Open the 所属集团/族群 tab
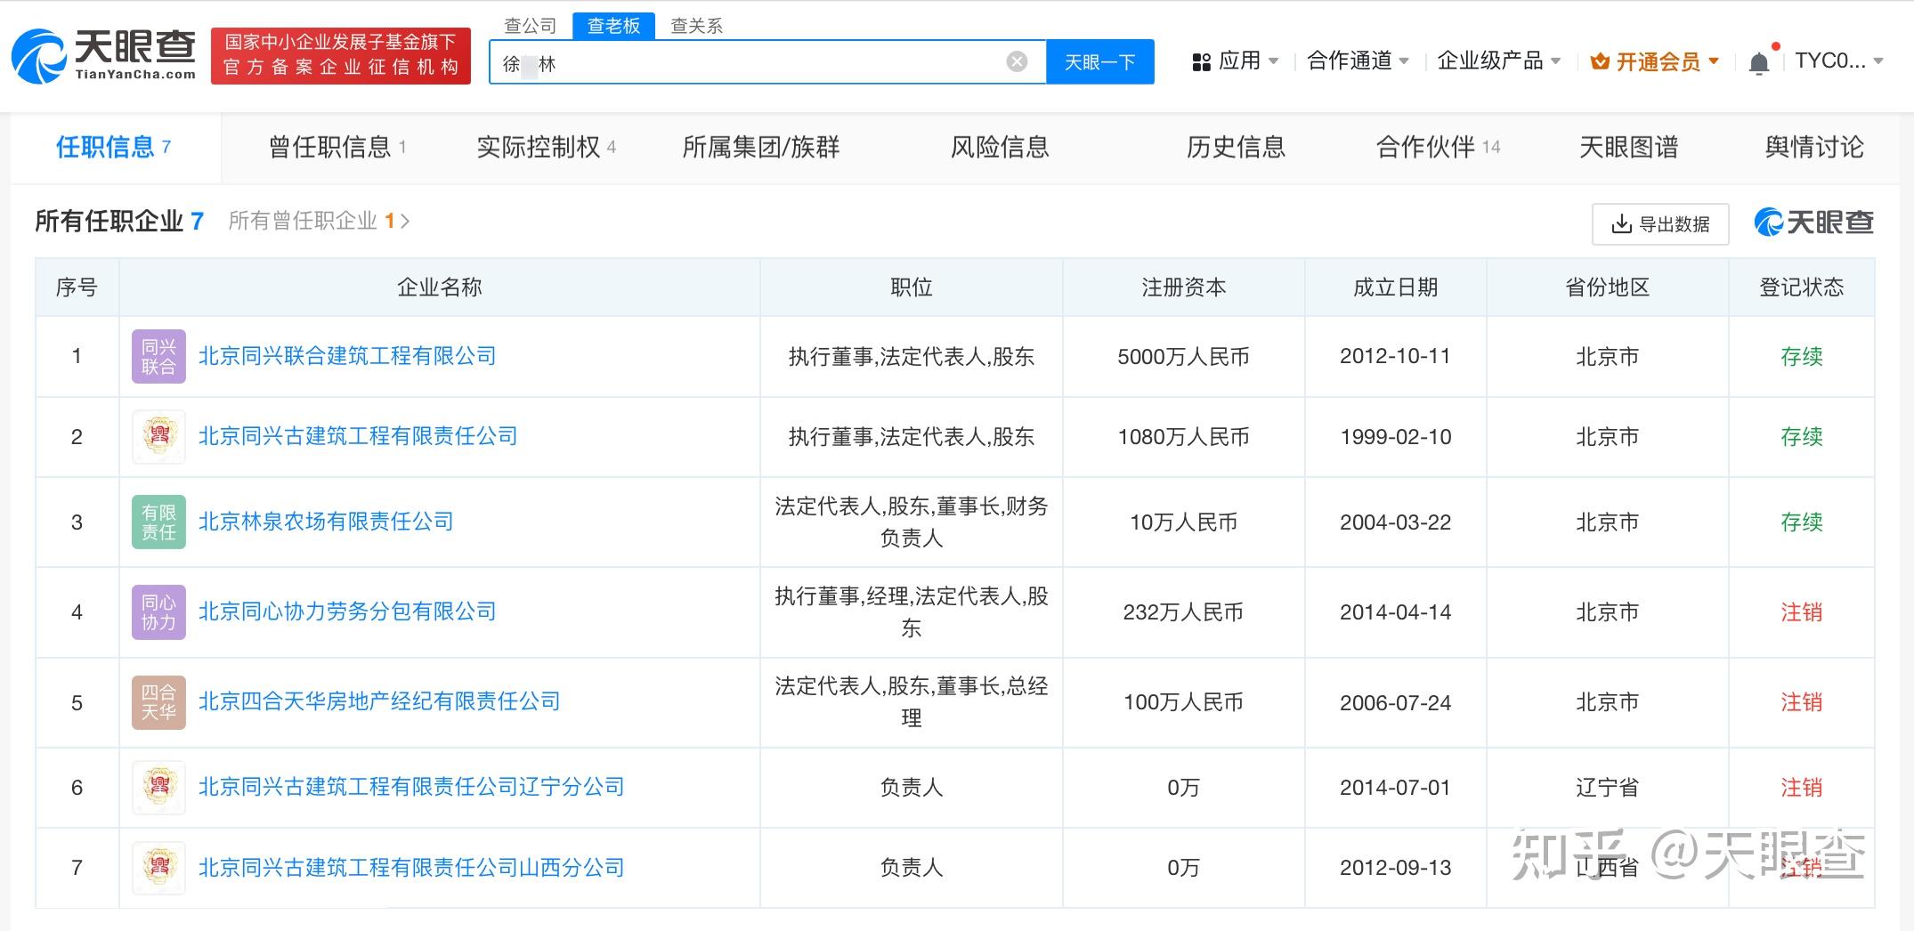 click(761, 147)
